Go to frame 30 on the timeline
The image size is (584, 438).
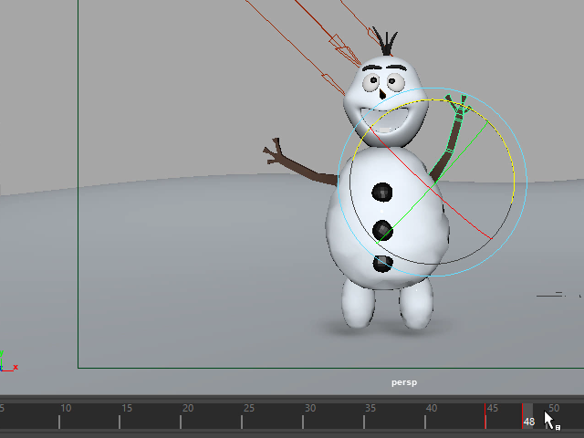304,418
